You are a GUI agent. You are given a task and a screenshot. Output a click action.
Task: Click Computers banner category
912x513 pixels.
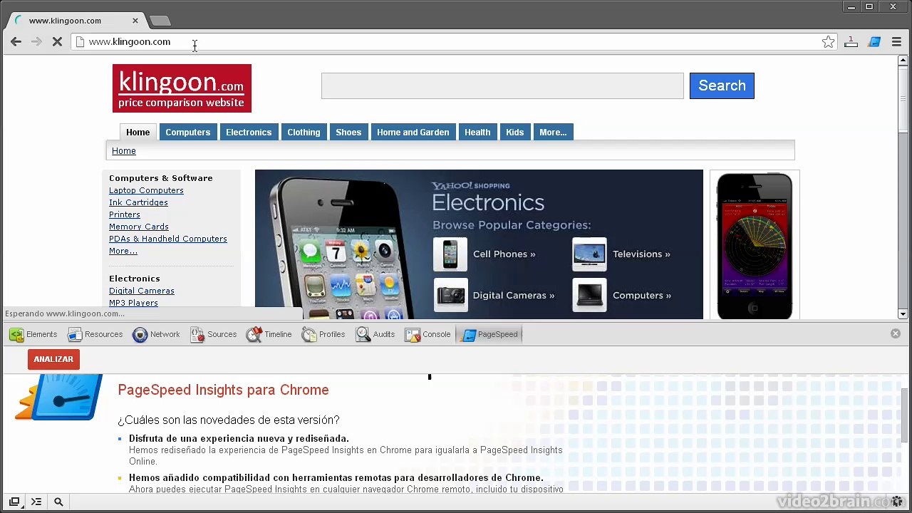click(x=641, y=295)
